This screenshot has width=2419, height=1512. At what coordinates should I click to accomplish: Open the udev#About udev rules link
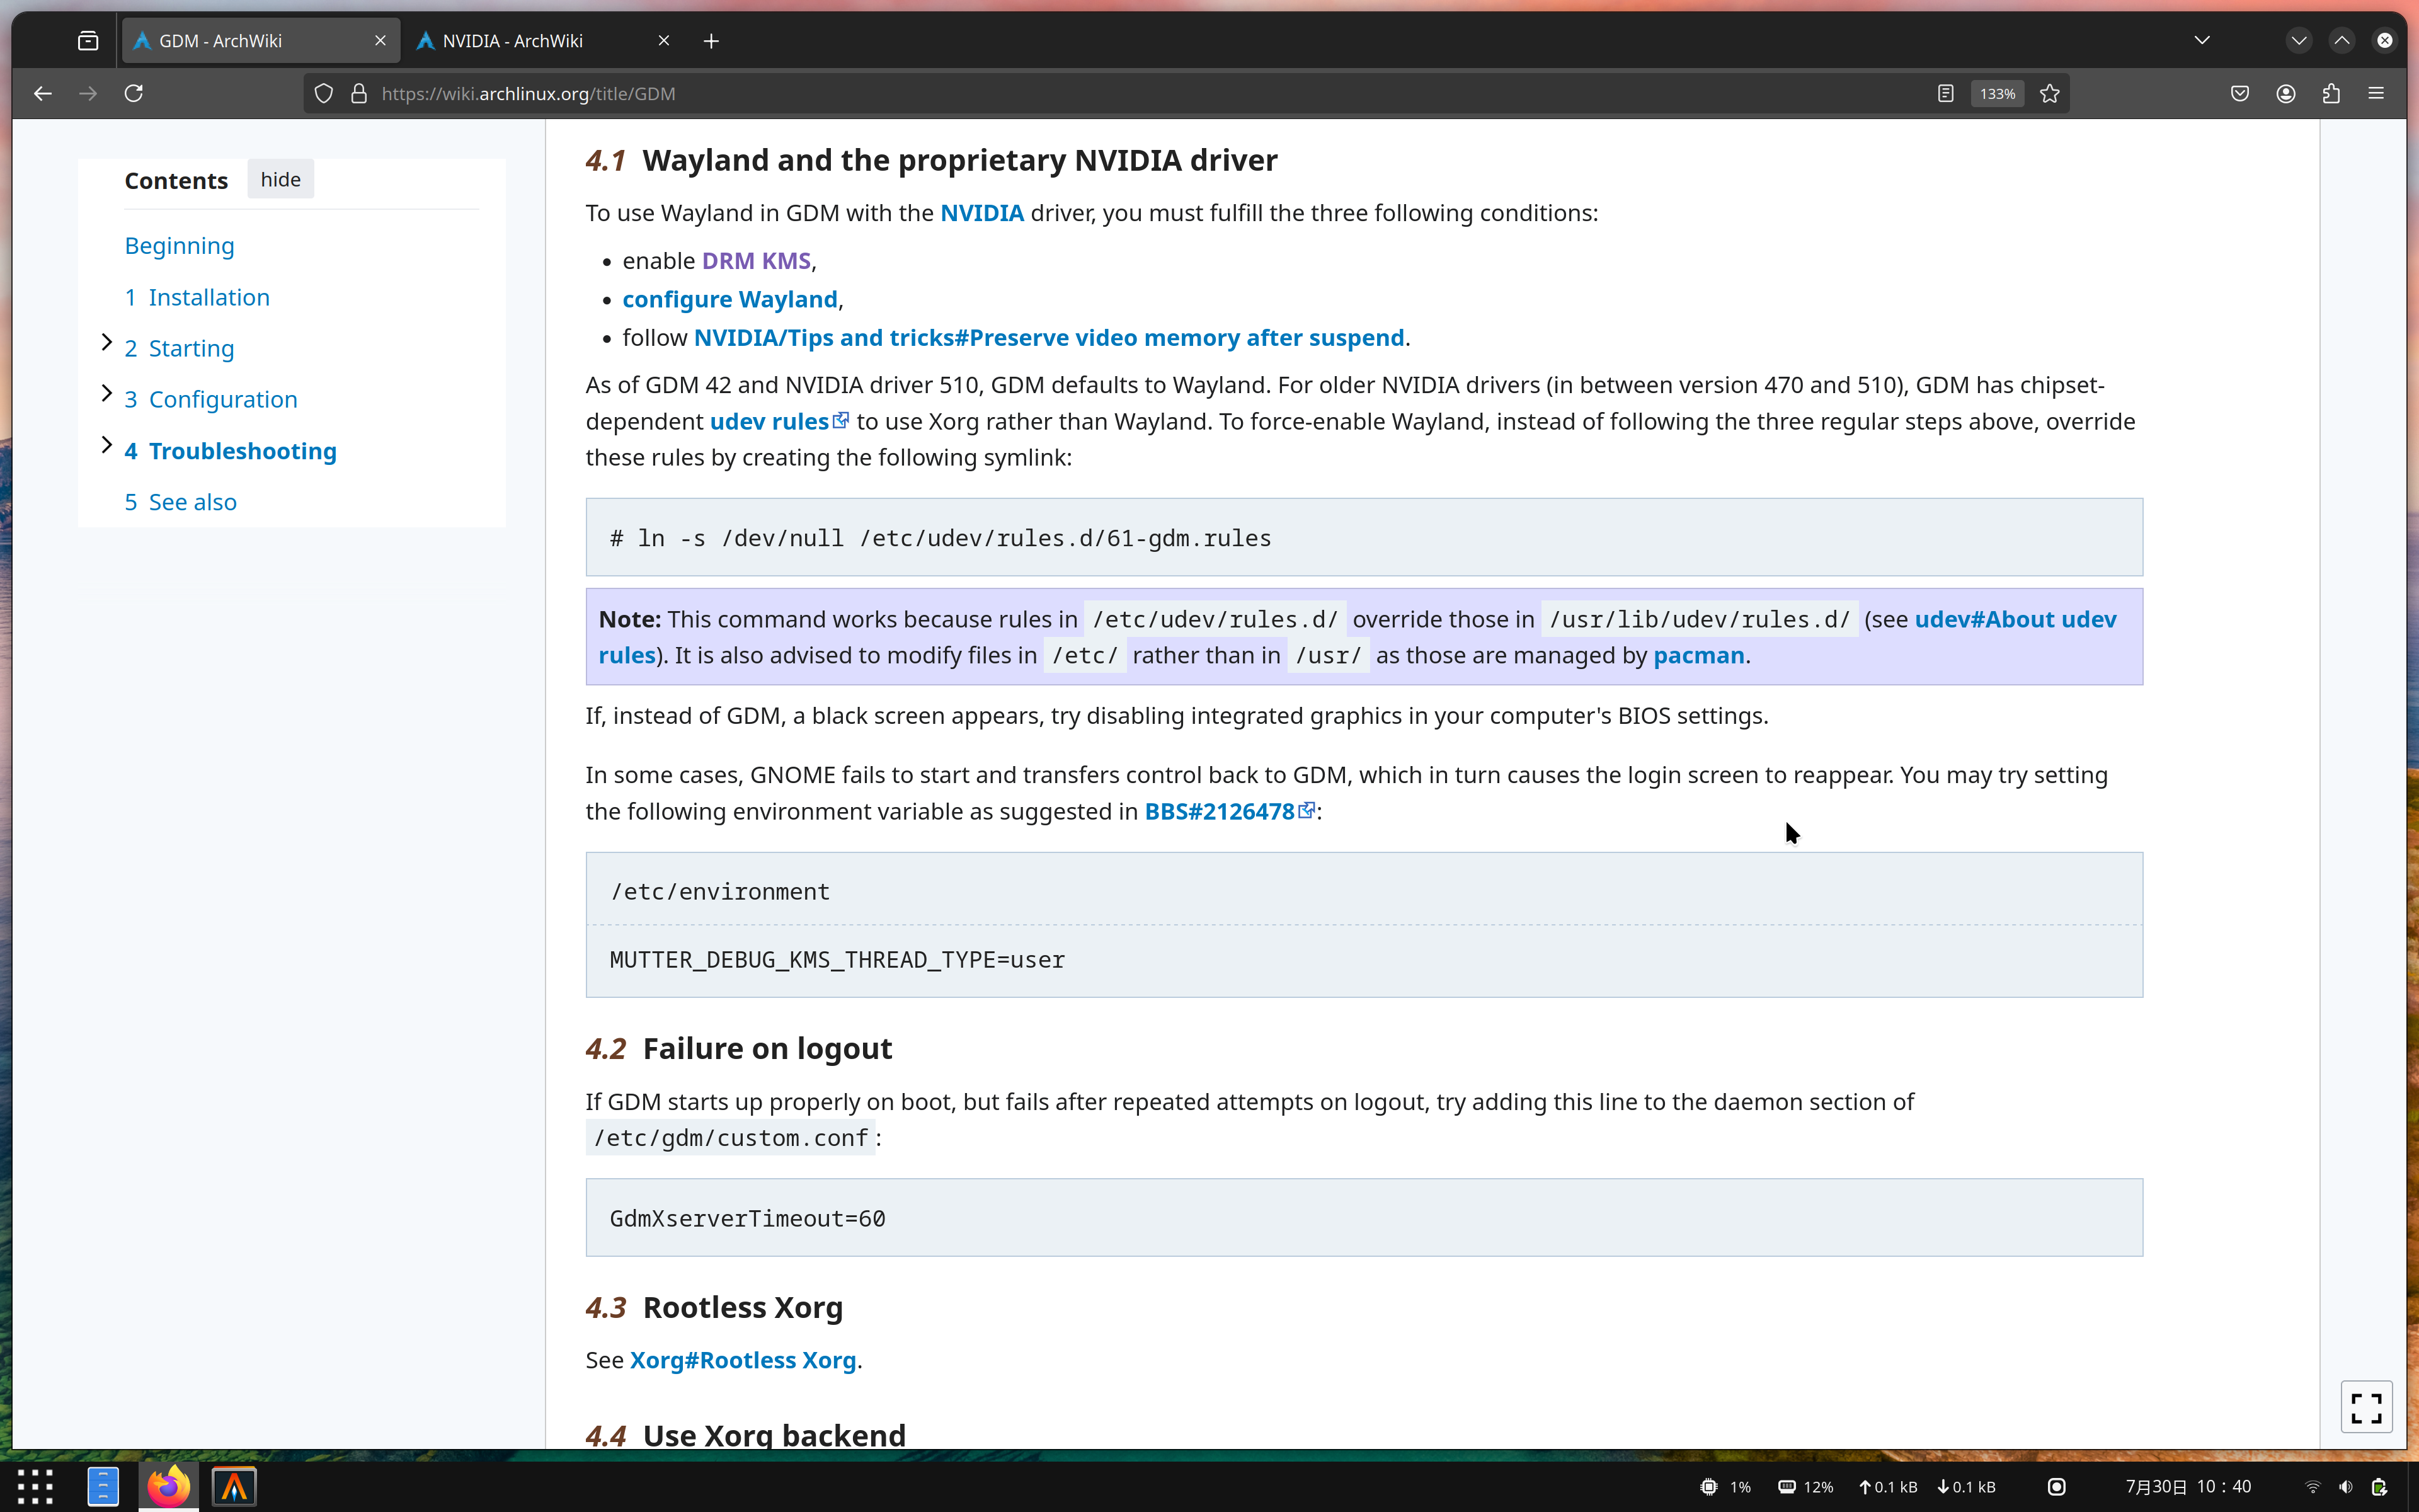coord(2015,619)
